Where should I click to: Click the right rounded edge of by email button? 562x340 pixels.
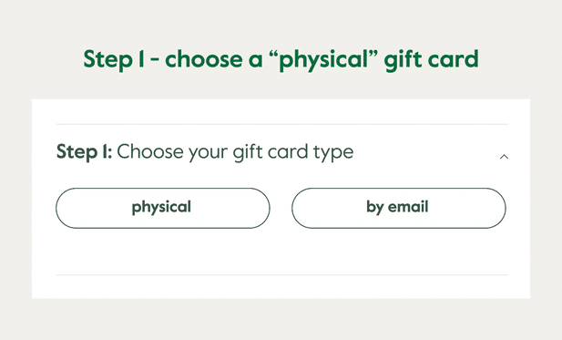coord(499,208)
